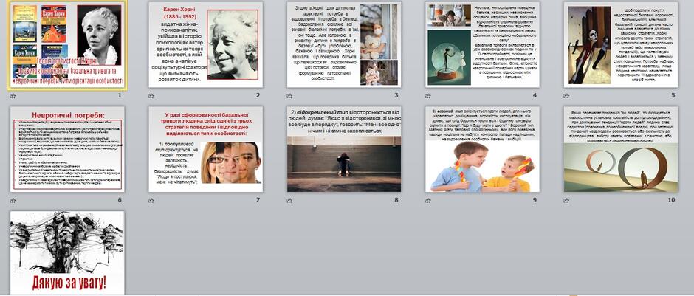The image size is (694, 296).
Task: Select slide 9 with two boys arguing
Action: pyautogui.click(x=482, y=149)
